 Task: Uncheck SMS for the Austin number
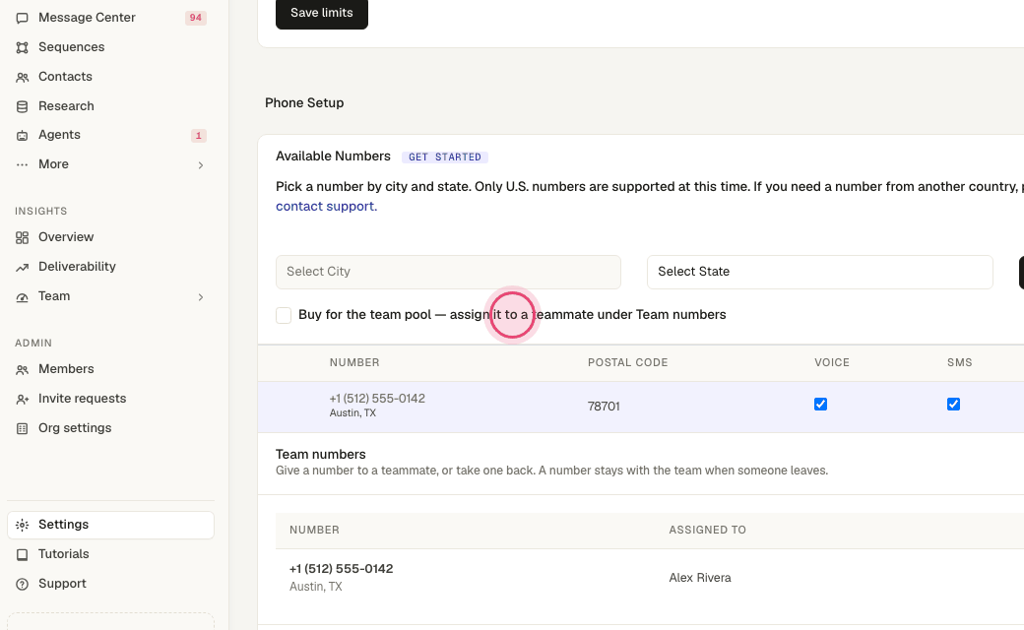pos(953,405)
